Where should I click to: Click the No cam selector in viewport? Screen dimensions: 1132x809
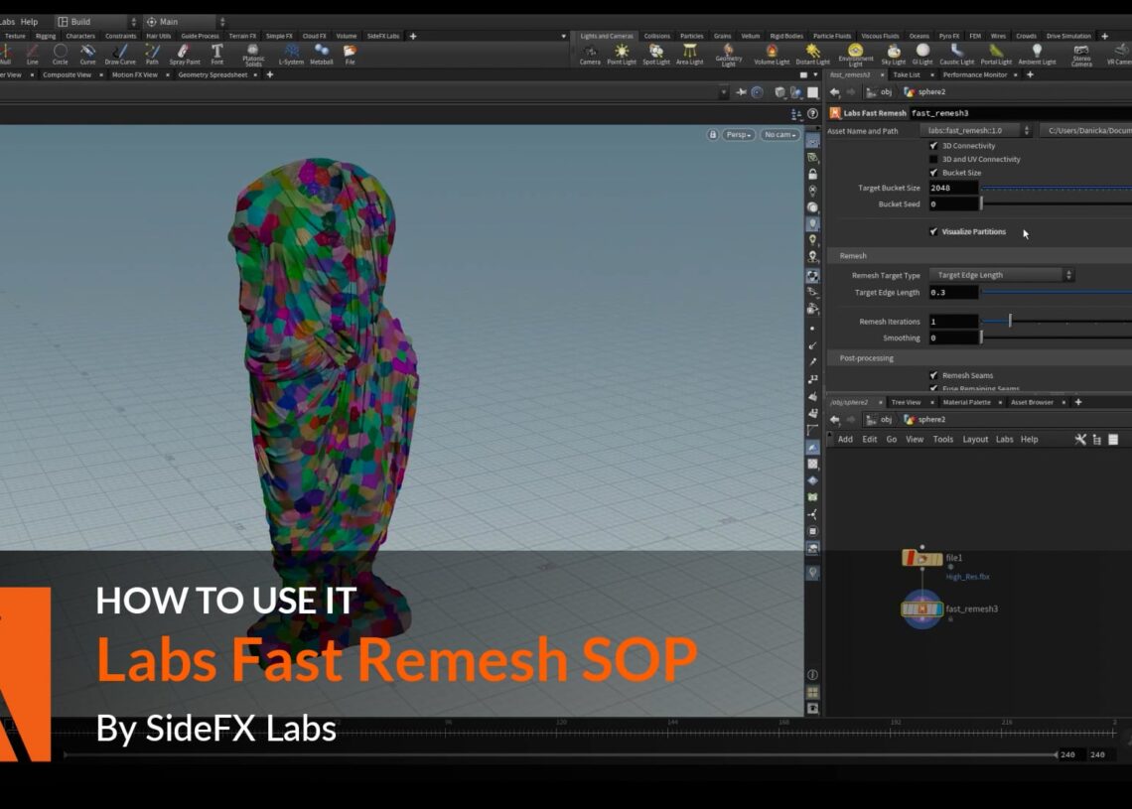(779, 135)
